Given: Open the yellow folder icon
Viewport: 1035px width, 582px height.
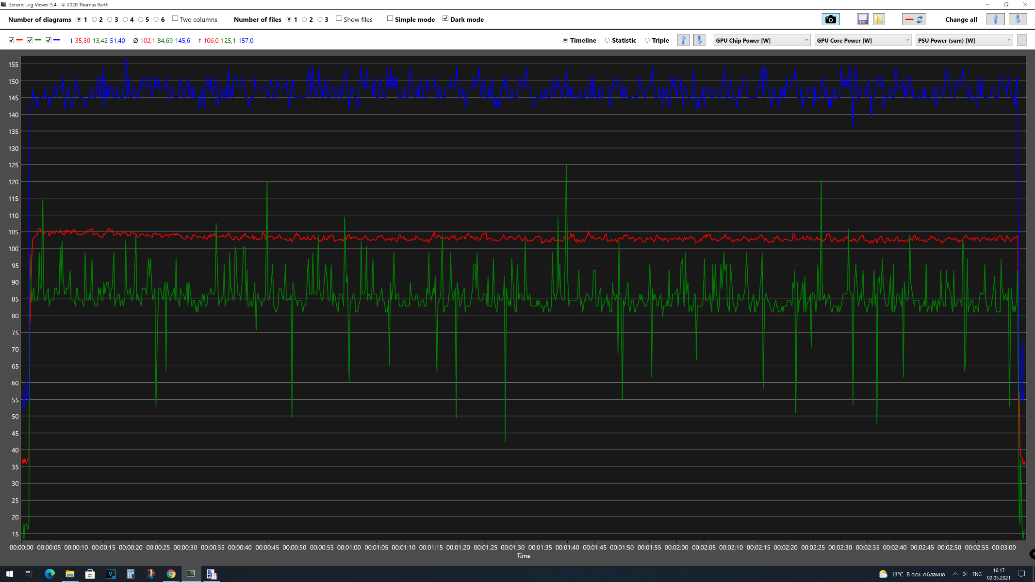Looking at the screenshot, I should pos(878,19).
